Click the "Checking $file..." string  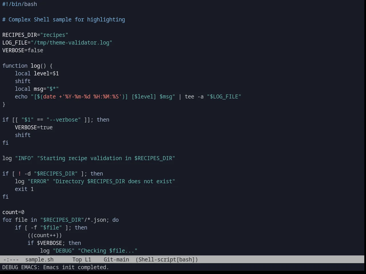click(108, 251)
